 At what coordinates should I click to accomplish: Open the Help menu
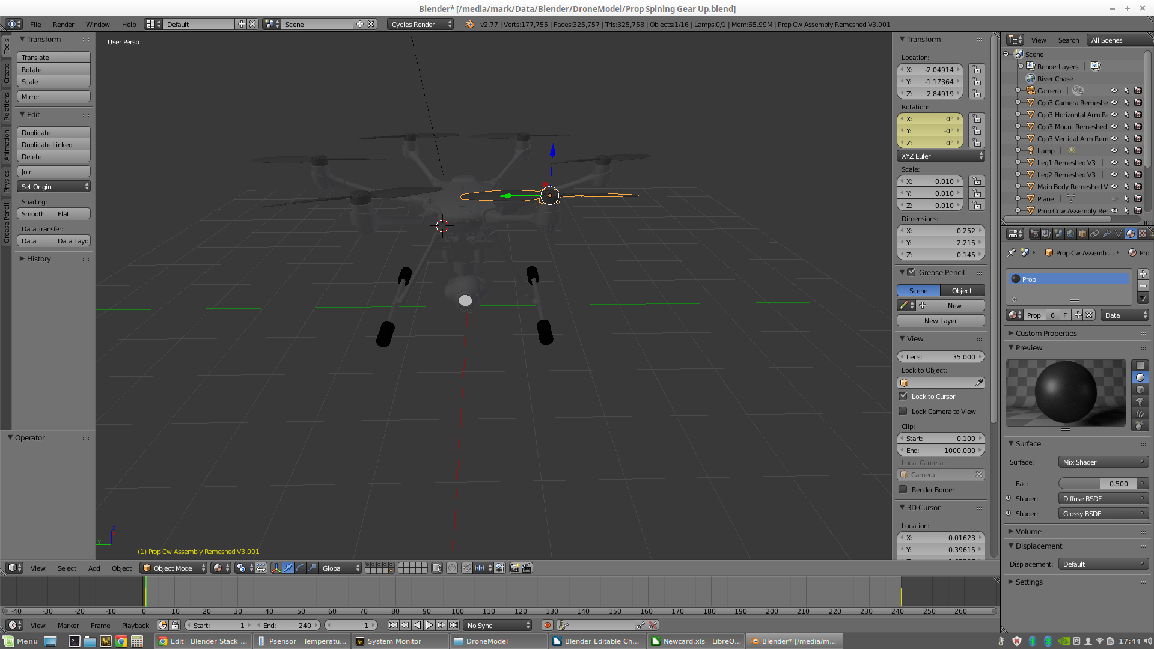tap(129, 24)
